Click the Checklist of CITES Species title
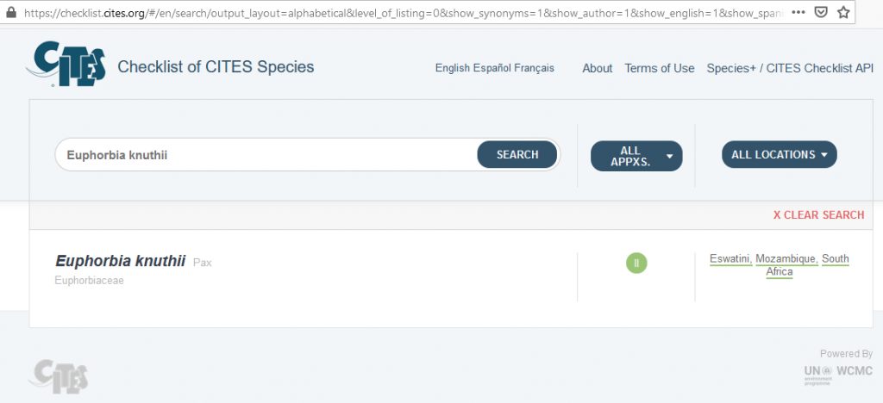This screenshot has height=403, width=883. (216, 67)
